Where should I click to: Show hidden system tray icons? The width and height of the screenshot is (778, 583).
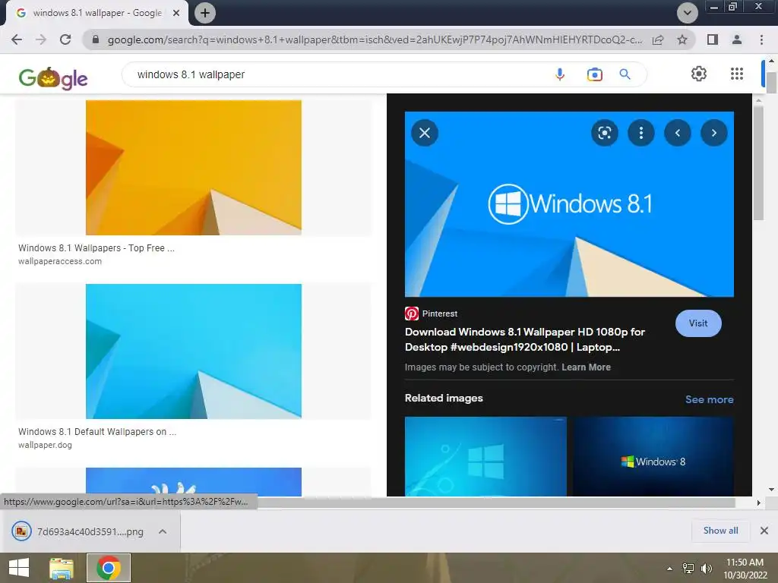[x=670, y=569]
